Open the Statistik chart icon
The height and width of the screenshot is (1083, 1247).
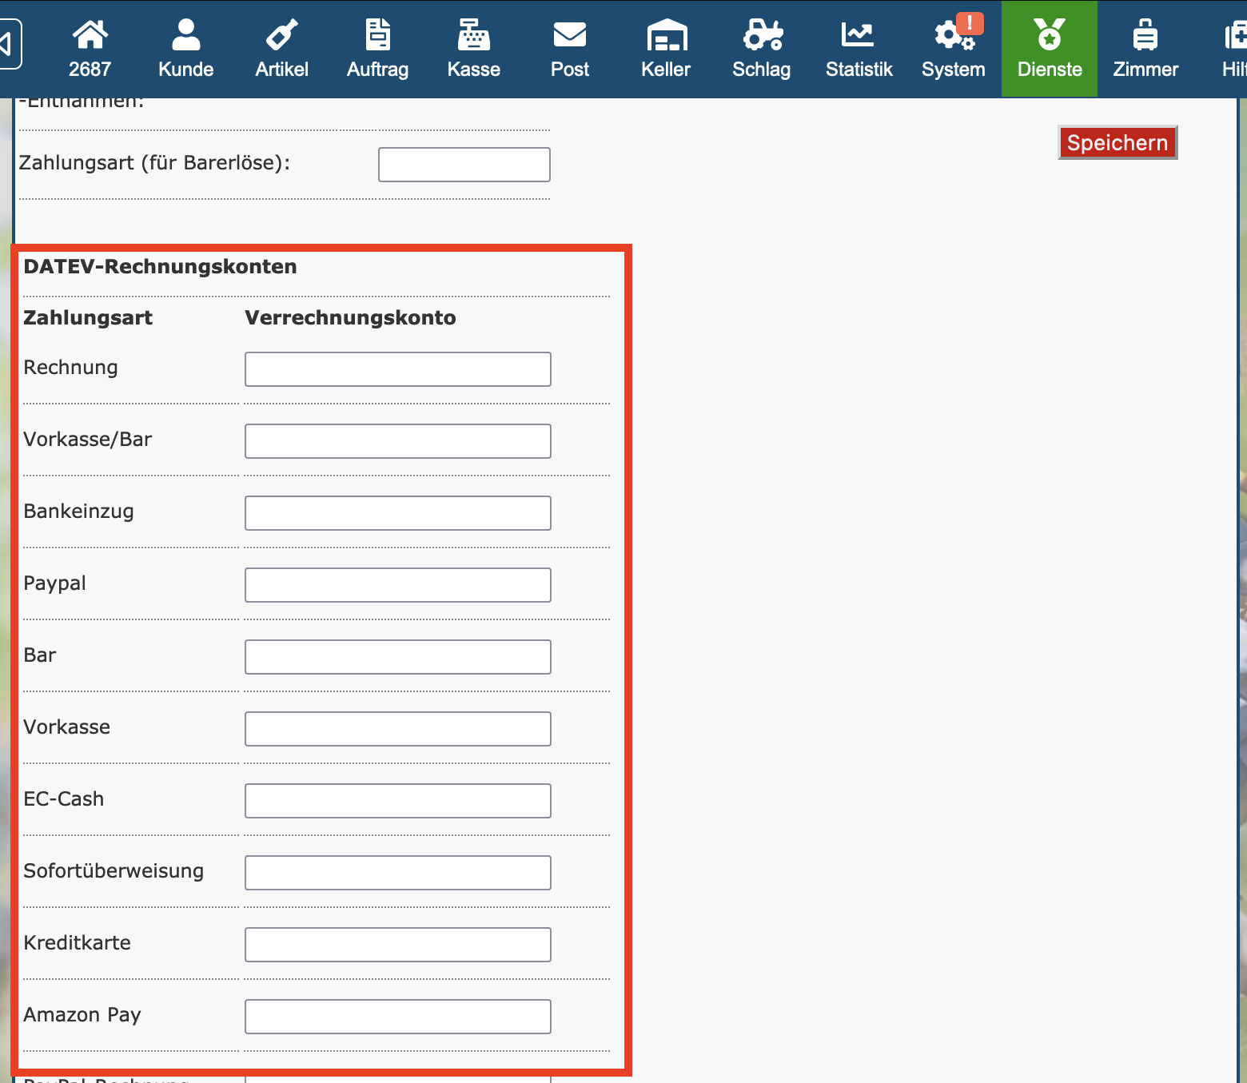click(x=859, y=49)
